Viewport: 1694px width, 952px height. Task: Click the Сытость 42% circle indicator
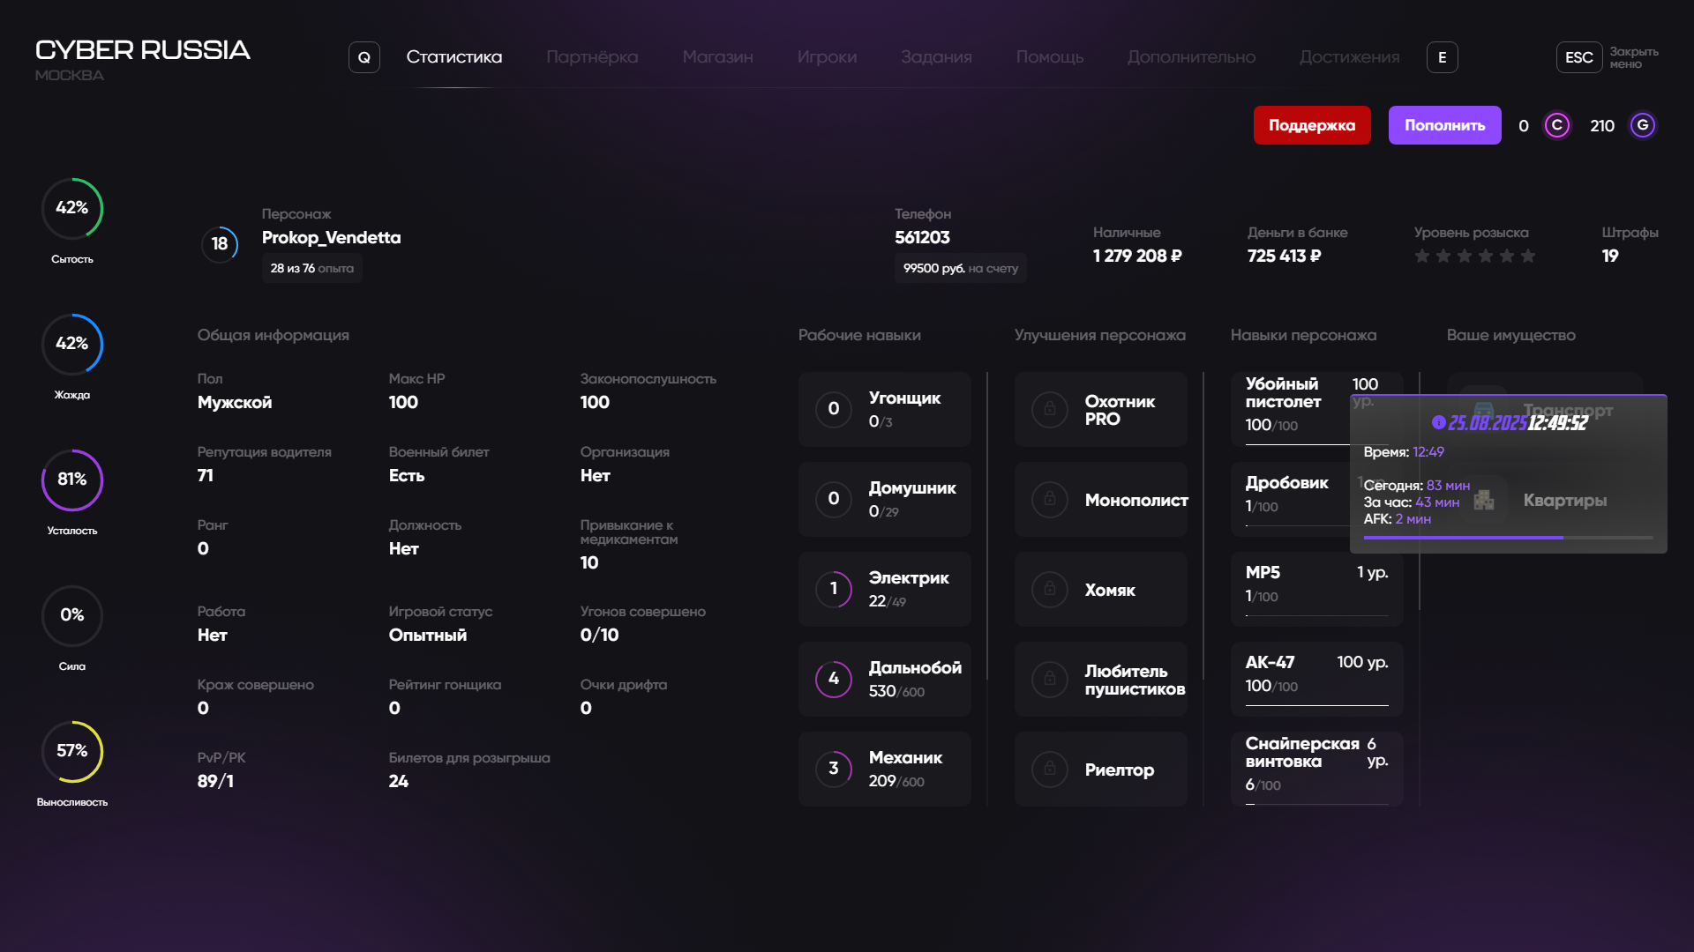click(x=72, y=209)
